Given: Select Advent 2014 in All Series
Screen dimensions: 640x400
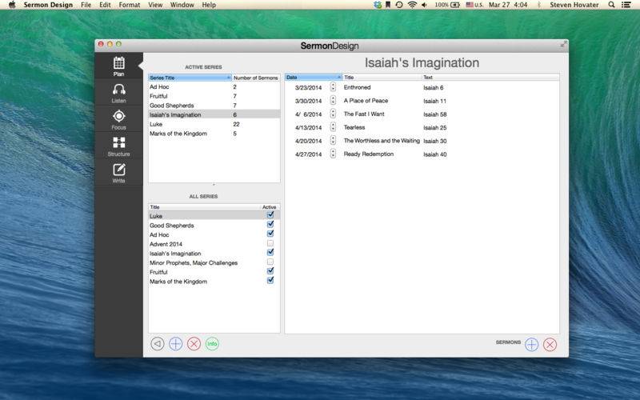Looking at the screenshot, I should [x=166, y=244].
